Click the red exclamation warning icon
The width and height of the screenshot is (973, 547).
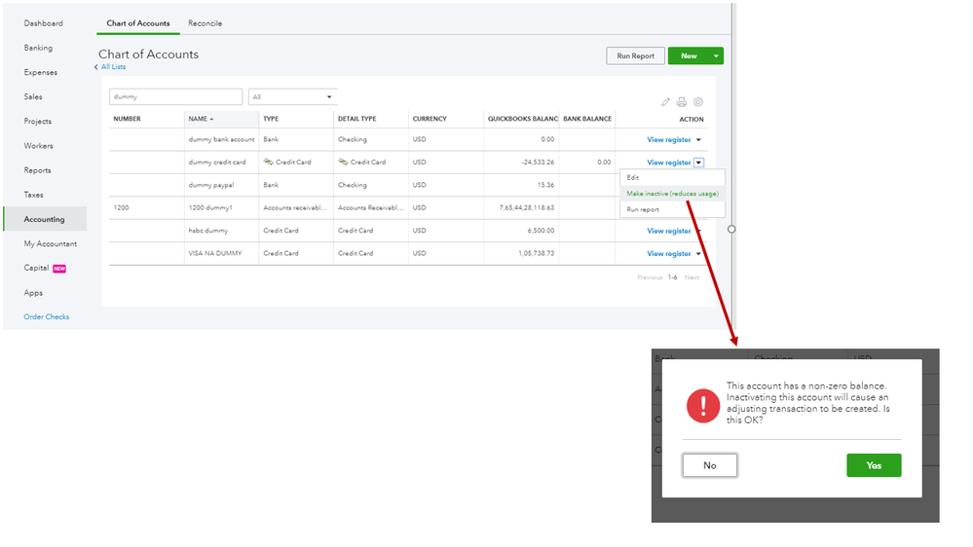click(x=703, y=406)
